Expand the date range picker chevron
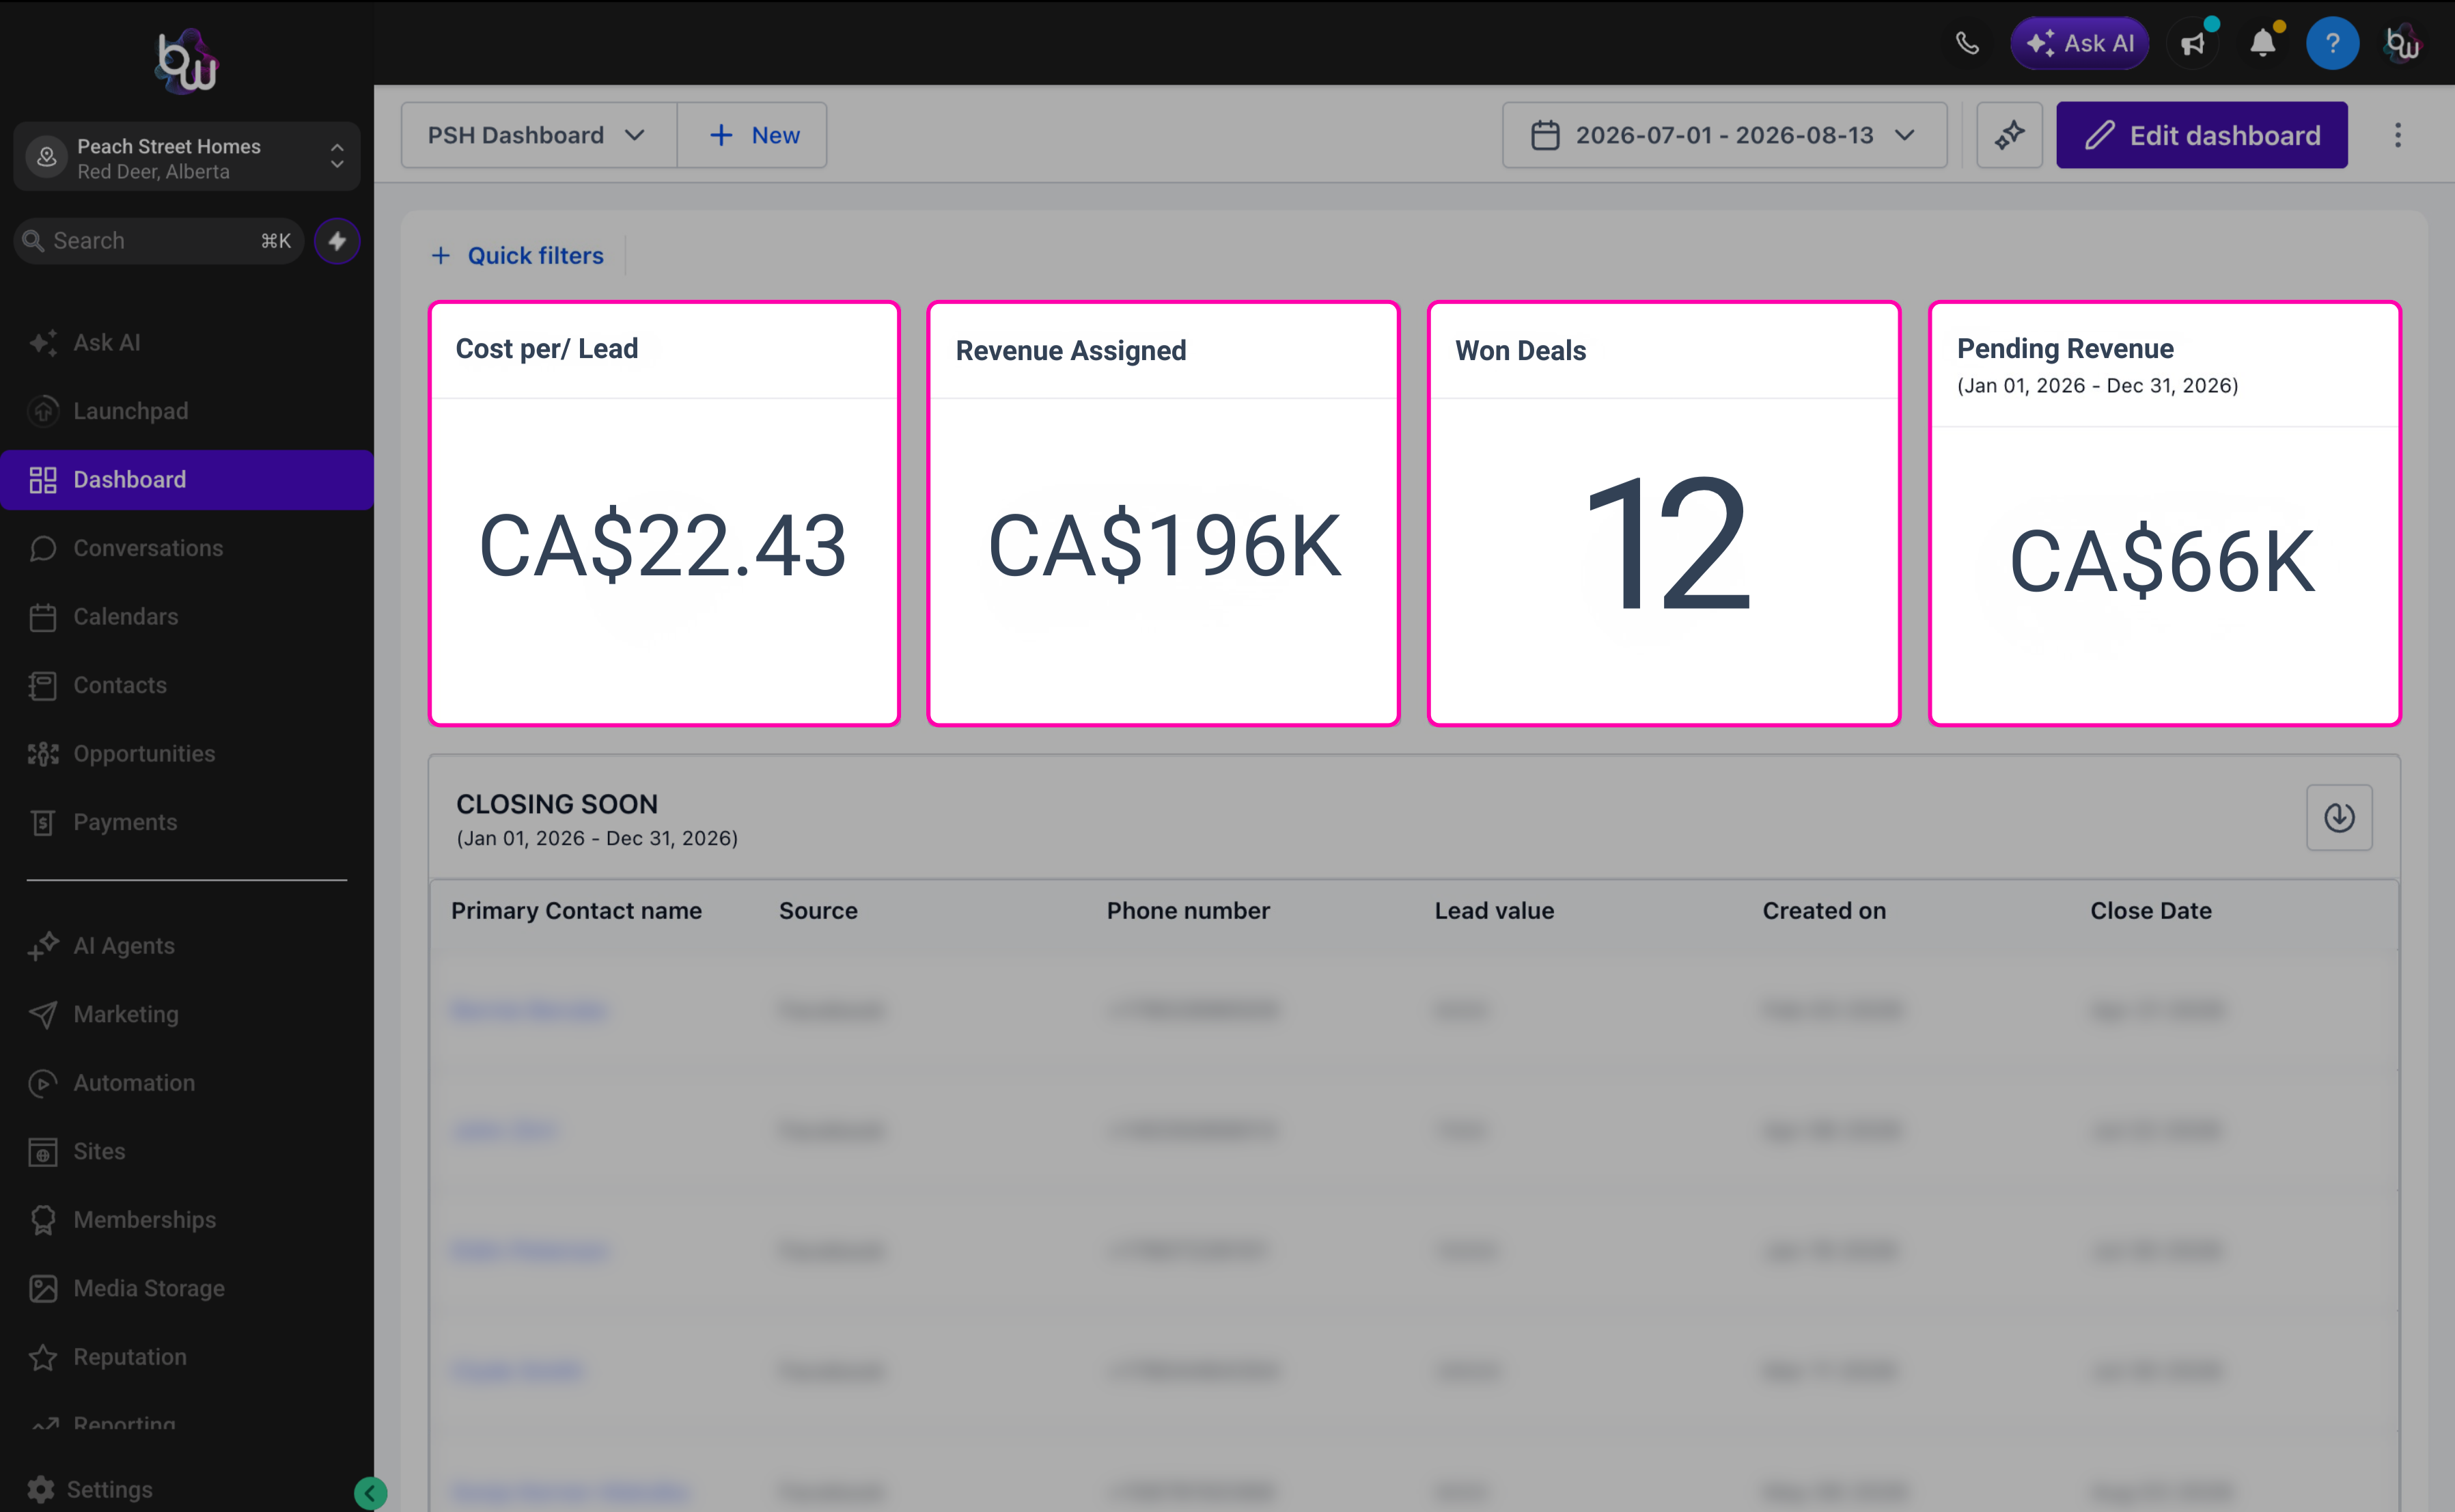Screen dimensions: 2455x1512 (1905, 135)
